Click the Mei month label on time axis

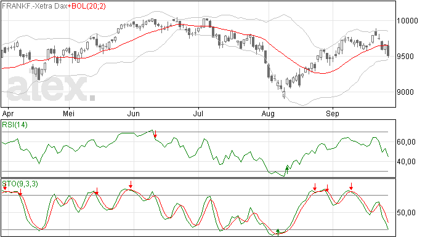(68, 113)
